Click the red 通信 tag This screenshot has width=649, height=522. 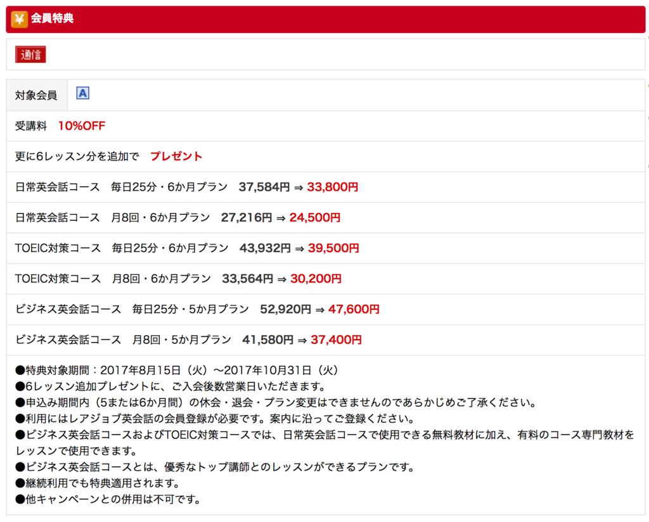30,54
